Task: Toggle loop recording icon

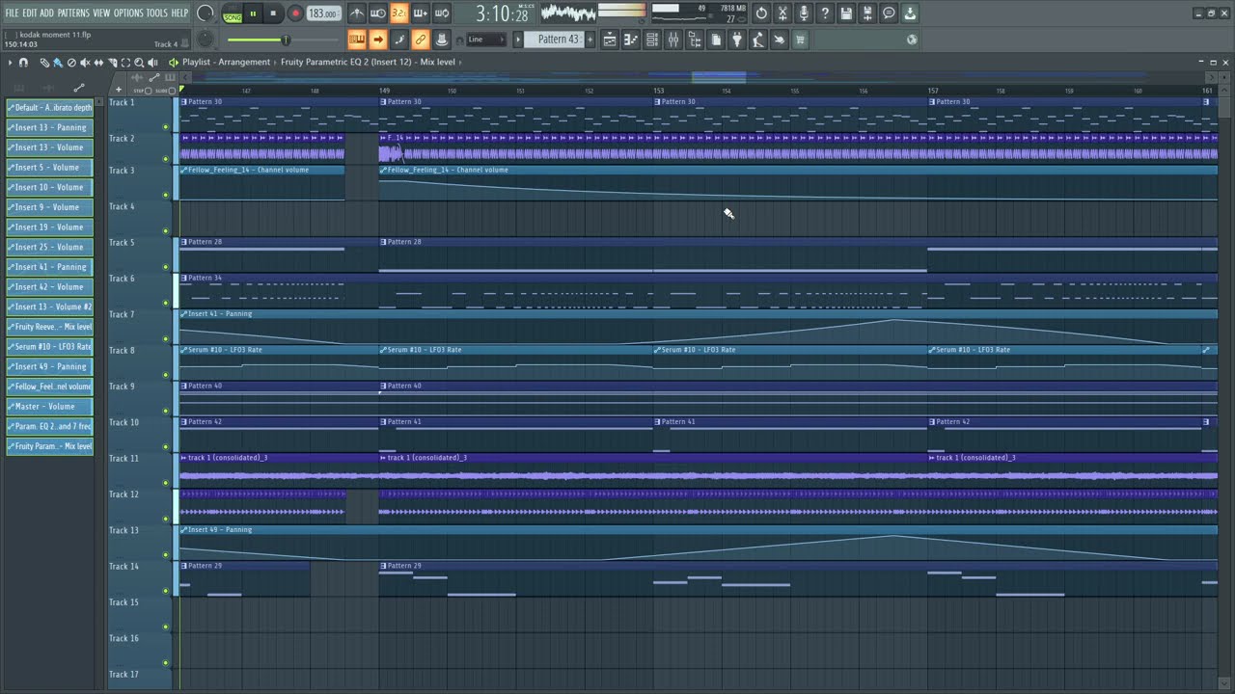Action: click(x=441, y=13)
